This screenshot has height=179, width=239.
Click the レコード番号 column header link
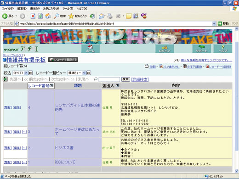tap(39, 85)
